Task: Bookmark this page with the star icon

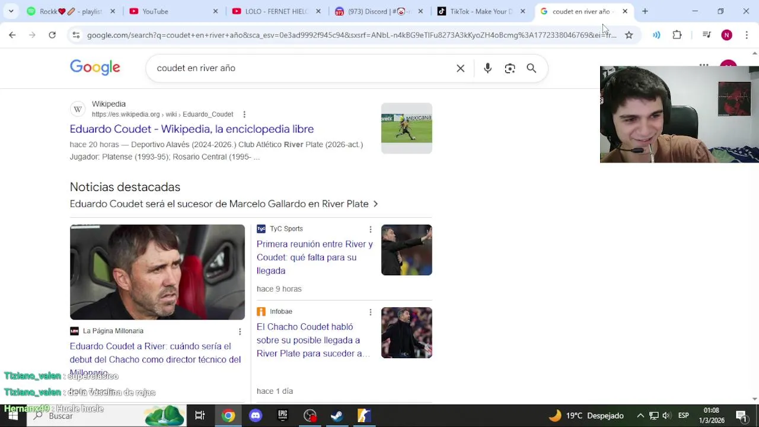Action: (629, 35)
